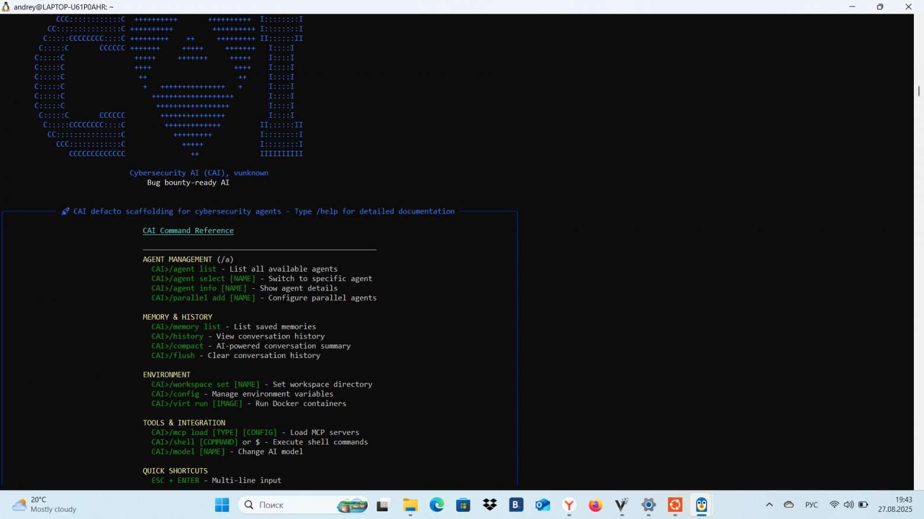Screen dimensions: 924x519
Task: Open Yandex Browser from the taskbar
Action: pyautogui.click(x=569, y=505)
